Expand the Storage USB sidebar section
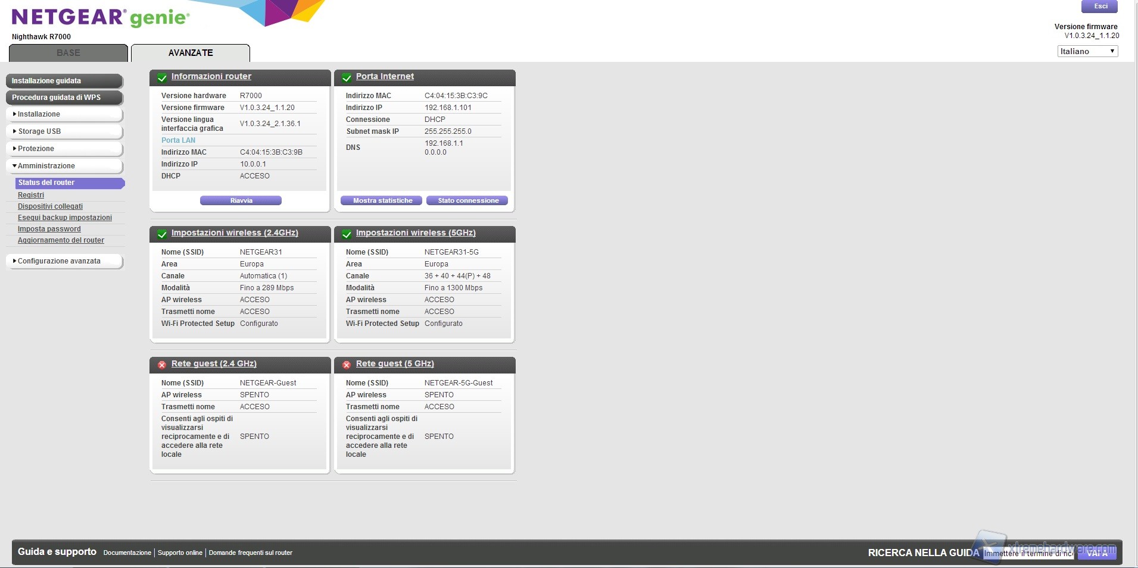This screenshot has height=568, width=1138. pos(64,131)
